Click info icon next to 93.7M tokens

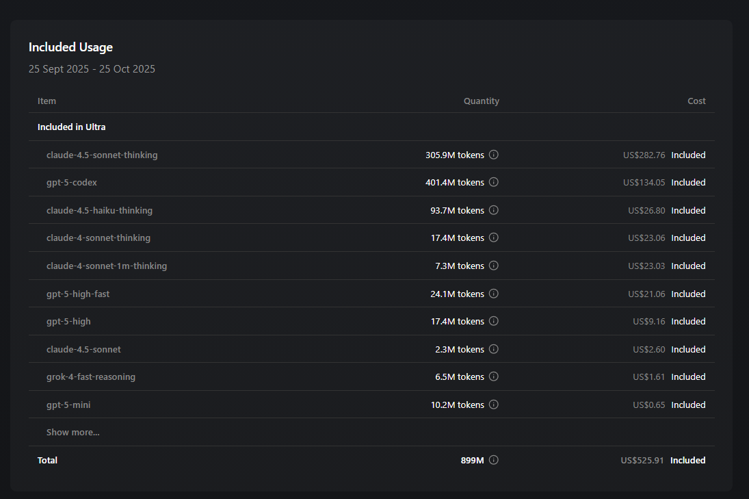coord(494,210)
